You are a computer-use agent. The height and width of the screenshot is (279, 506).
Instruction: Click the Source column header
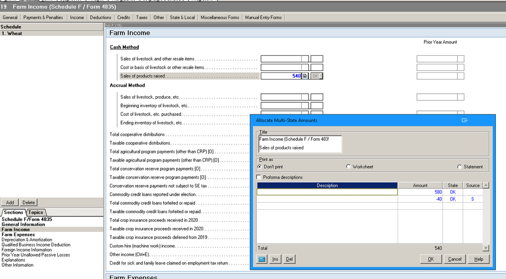(473, 185)
